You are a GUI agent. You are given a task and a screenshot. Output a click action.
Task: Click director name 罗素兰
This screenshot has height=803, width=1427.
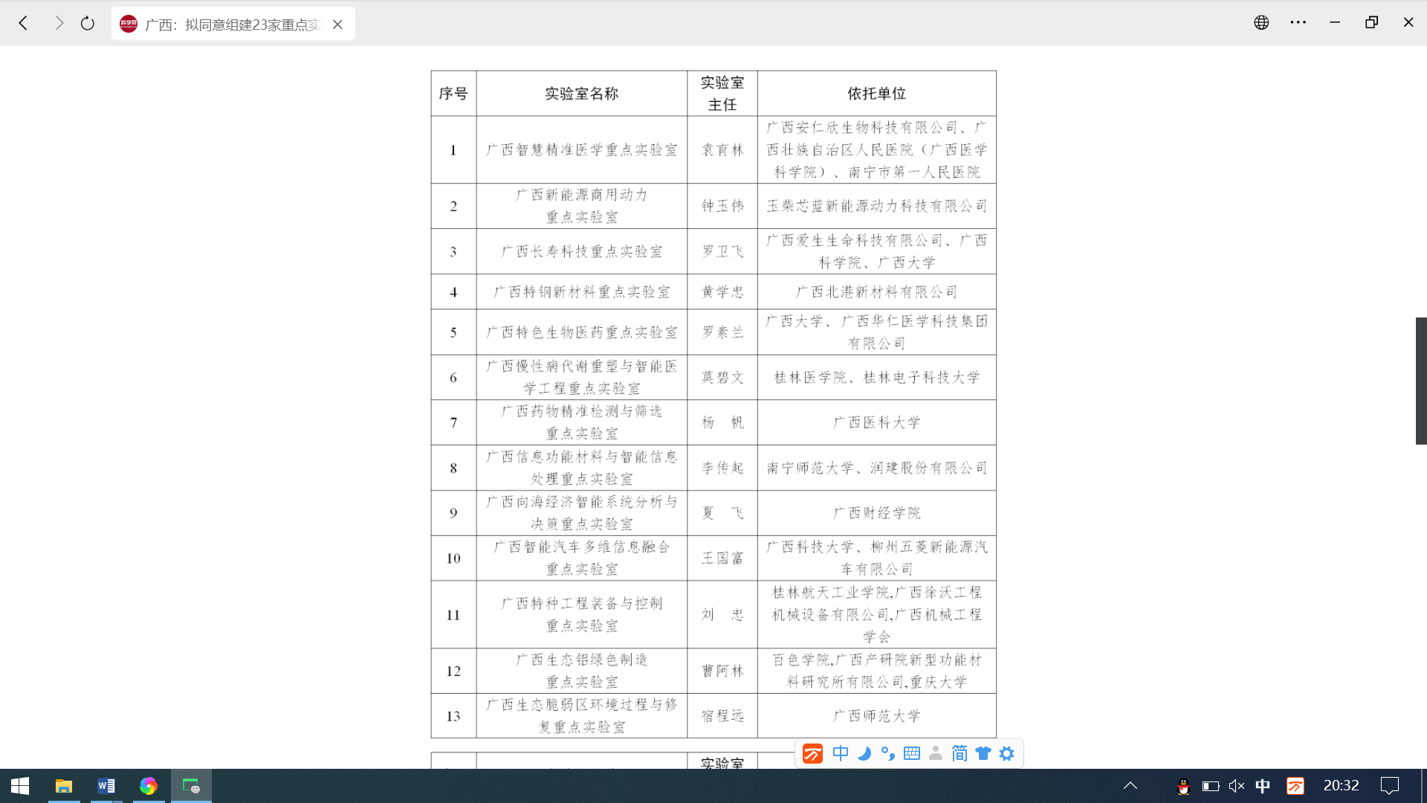pos(722,332)
